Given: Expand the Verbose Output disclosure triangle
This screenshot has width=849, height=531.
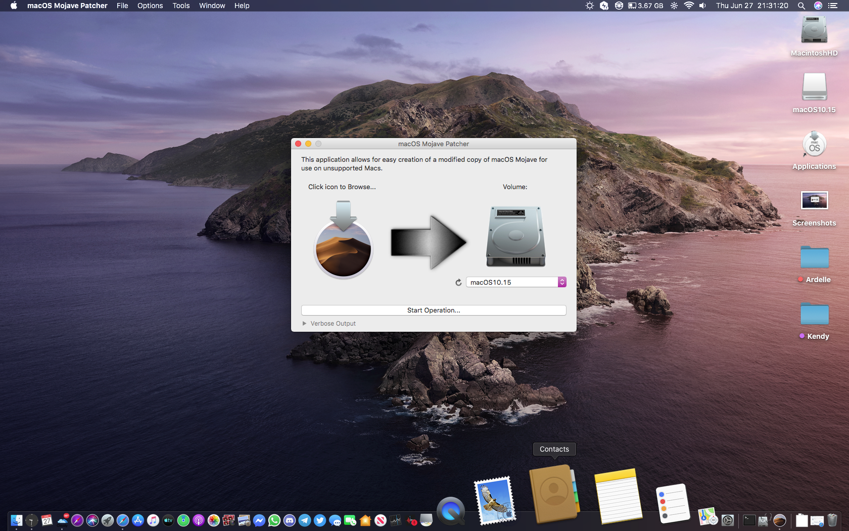Looking at the screenshot, I should [x=304, y=323].
